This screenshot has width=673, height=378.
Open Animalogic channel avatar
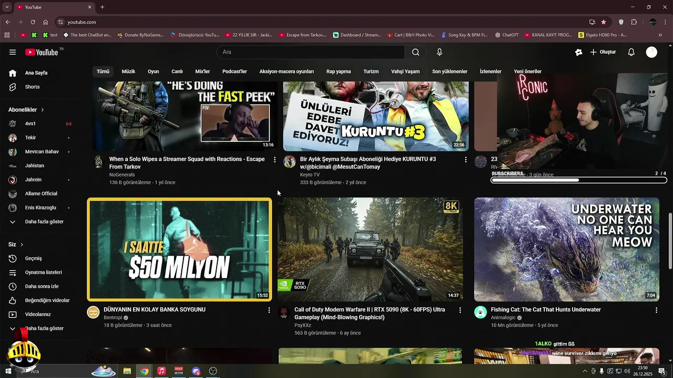481,312
